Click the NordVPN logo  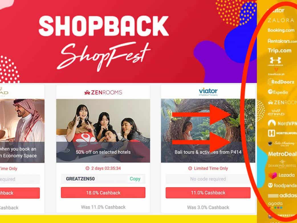coord(282,123)
